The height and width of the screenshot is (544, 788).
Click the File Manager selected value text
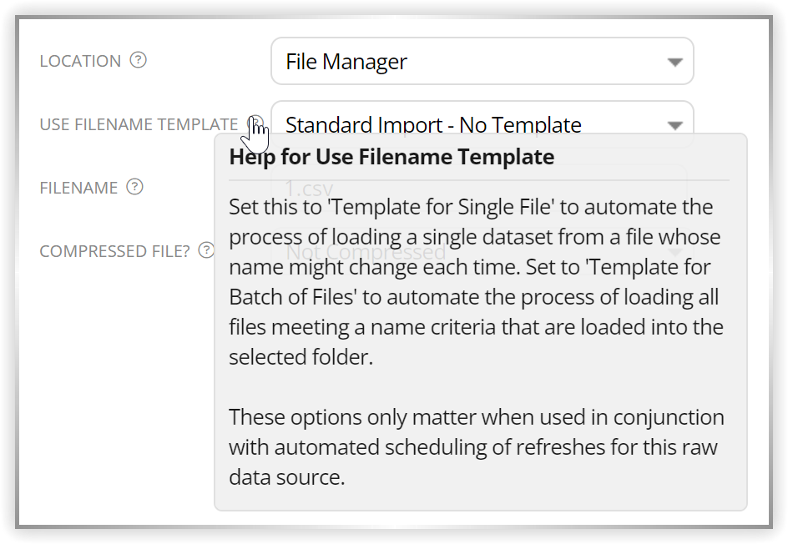pos(346,62)
